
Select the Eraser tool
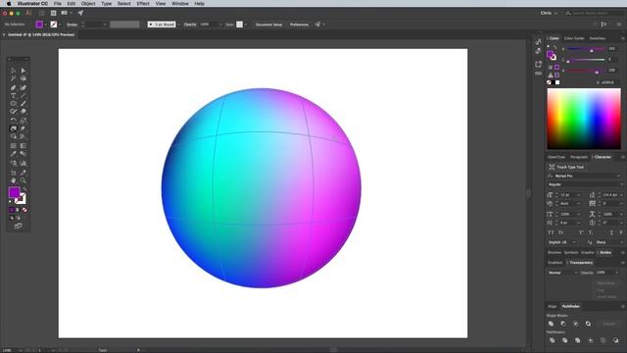tap(24, 111)
